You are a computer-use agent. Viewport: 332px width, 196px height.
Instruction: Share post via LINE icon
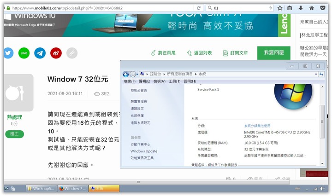(x=24, y=53)
